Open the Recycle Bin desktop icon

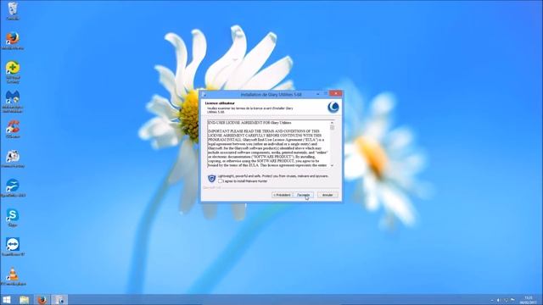(13, 10)
